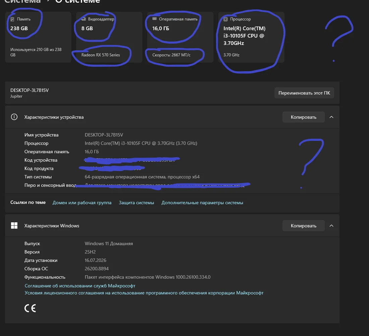Image resolution: width=369 pixels, height=336 pixels.
Task: Collapse the Характеристики Windows section chevron
Action: point(331,226)
